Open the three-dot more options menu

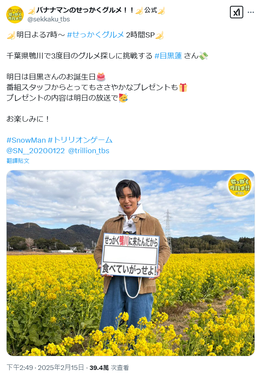pyautogui.click(x=251, y=12)
